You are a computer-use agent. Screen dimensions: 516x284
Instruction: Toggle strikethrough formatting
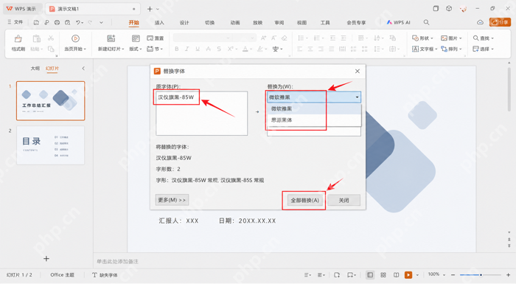pyautogui.click(x=209, y=49)
